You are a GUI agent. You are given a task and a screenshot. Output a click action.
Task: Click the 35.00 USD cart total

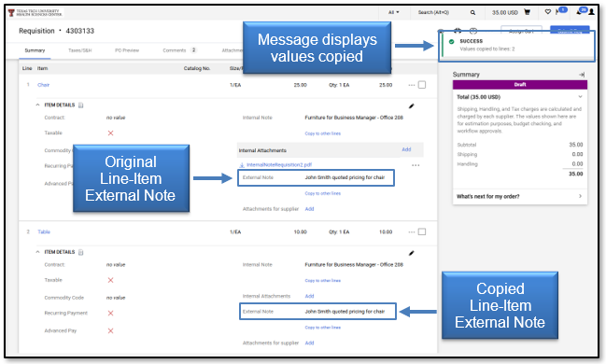(x=505, y=13)
